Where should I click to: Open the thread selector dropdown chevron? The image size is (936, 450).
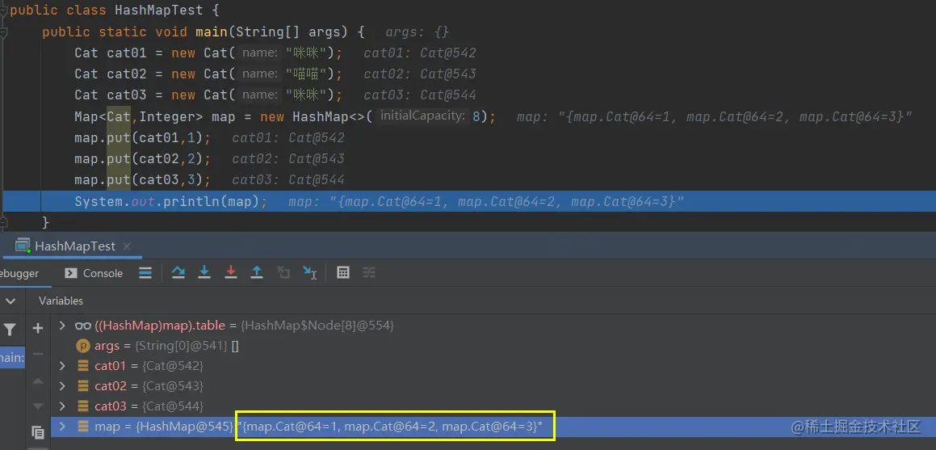10,301
